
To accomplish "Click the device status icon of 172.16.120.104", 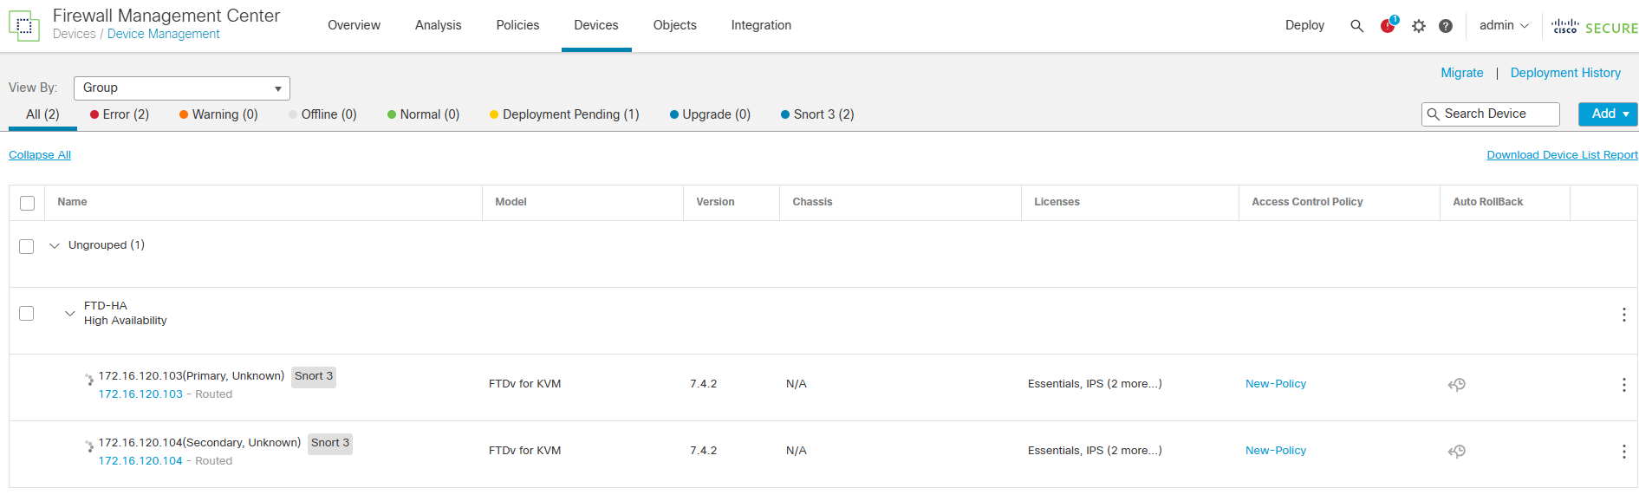I will pos(89,446).
